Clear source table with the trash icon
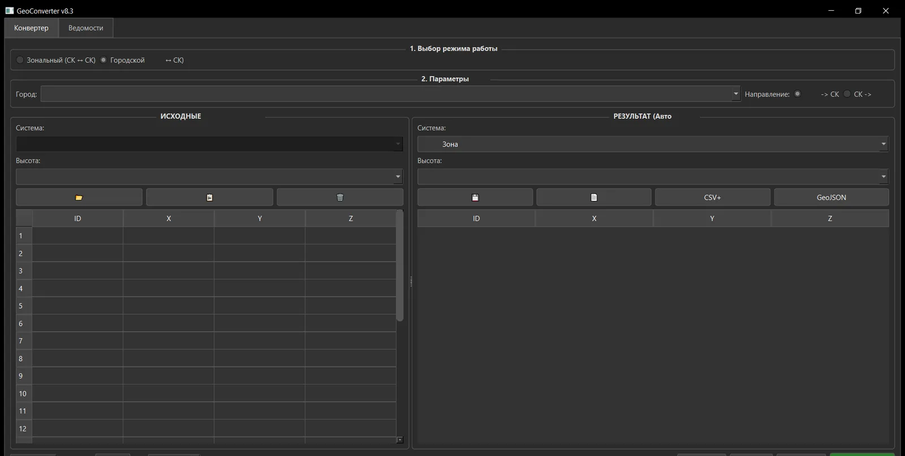This screenshot has width=905, height=456. [340, 197]
